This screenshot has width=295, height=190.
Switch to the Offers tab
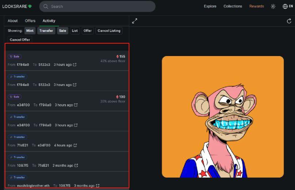pos(30,21)
